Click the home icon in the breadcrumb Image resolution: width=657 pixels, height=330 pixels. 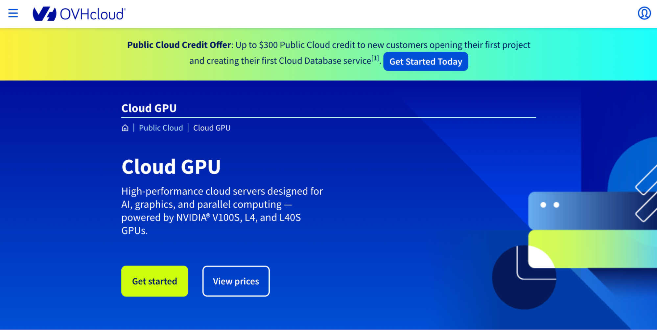point(125,128)
